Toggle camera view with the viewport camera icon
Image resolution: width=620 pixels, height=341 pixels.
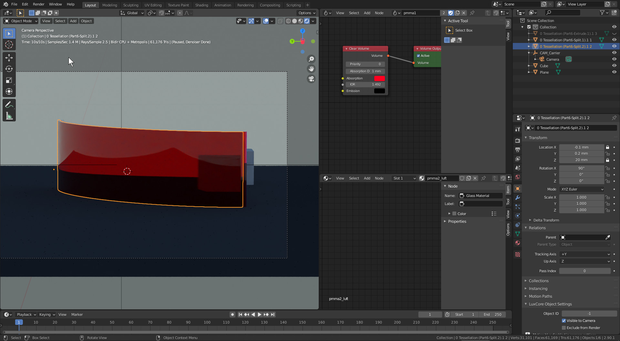pos(311,79)
